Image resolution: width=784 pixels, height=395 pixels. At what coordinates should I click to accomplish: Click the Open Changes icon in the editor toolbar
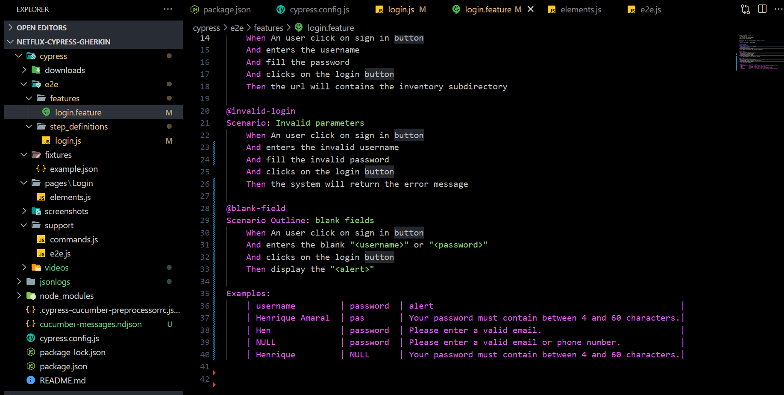pos(745,9)
